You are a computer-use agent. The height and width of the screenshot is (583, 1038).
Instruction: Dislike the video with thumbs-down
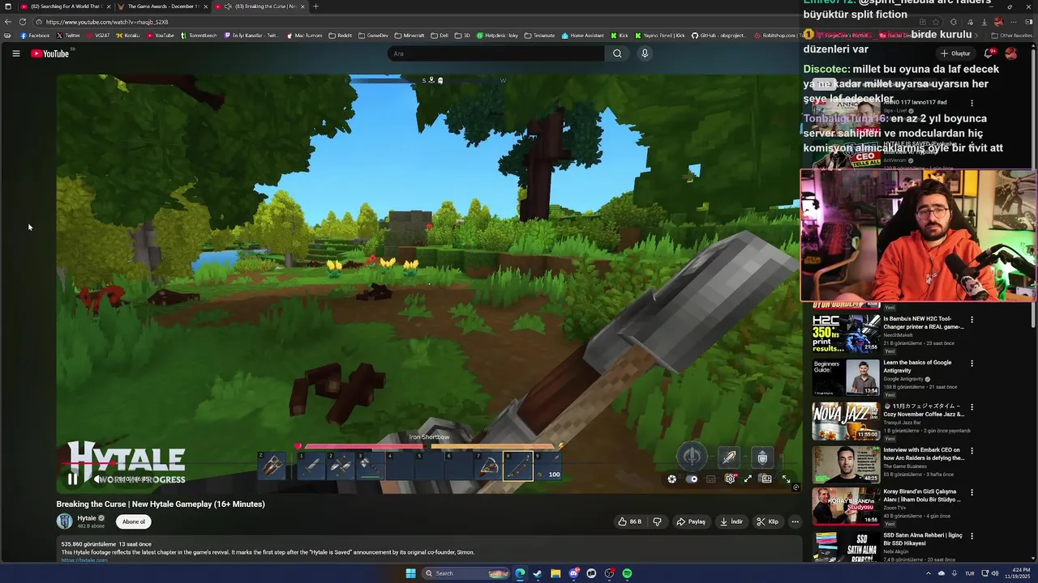(x=657, y=521)
